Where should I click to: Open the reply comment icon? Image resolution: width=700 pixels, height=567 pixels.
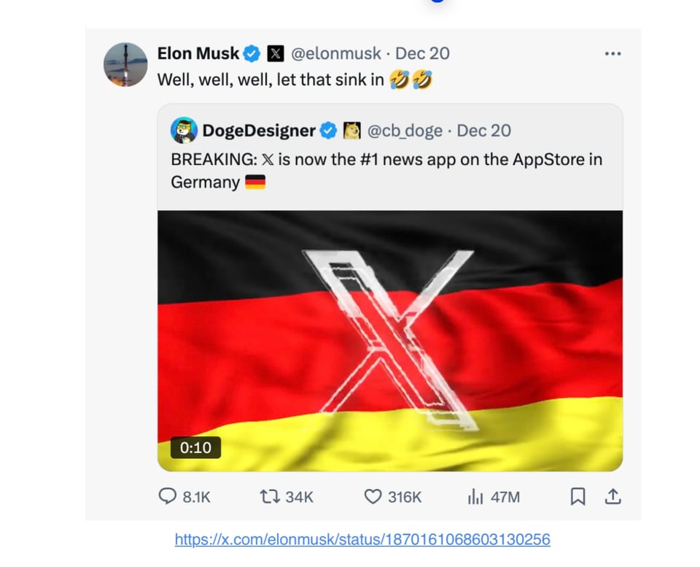(x=168, y=497)
